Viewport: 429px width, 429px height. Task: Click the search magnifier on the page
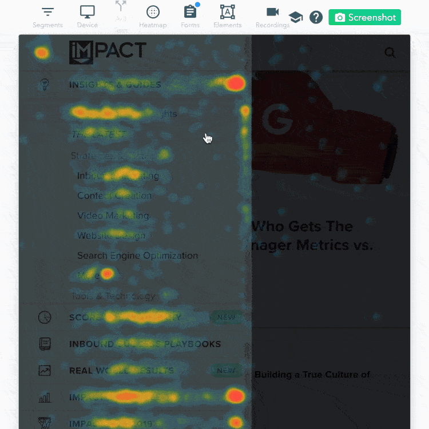point(390,52)
